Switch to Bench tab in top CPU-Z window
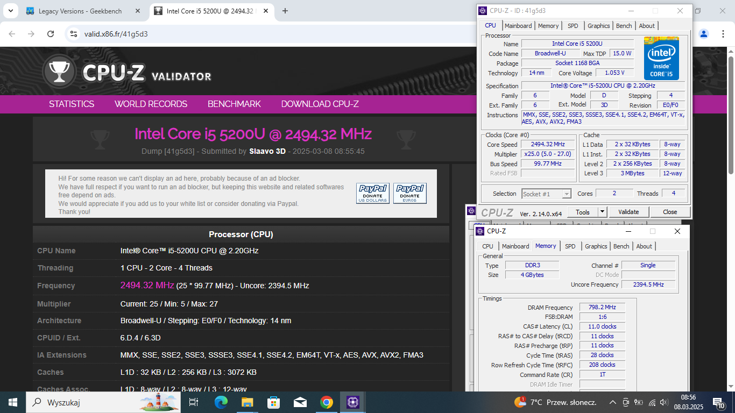735x413 pixels. click(x=624, y=26)
